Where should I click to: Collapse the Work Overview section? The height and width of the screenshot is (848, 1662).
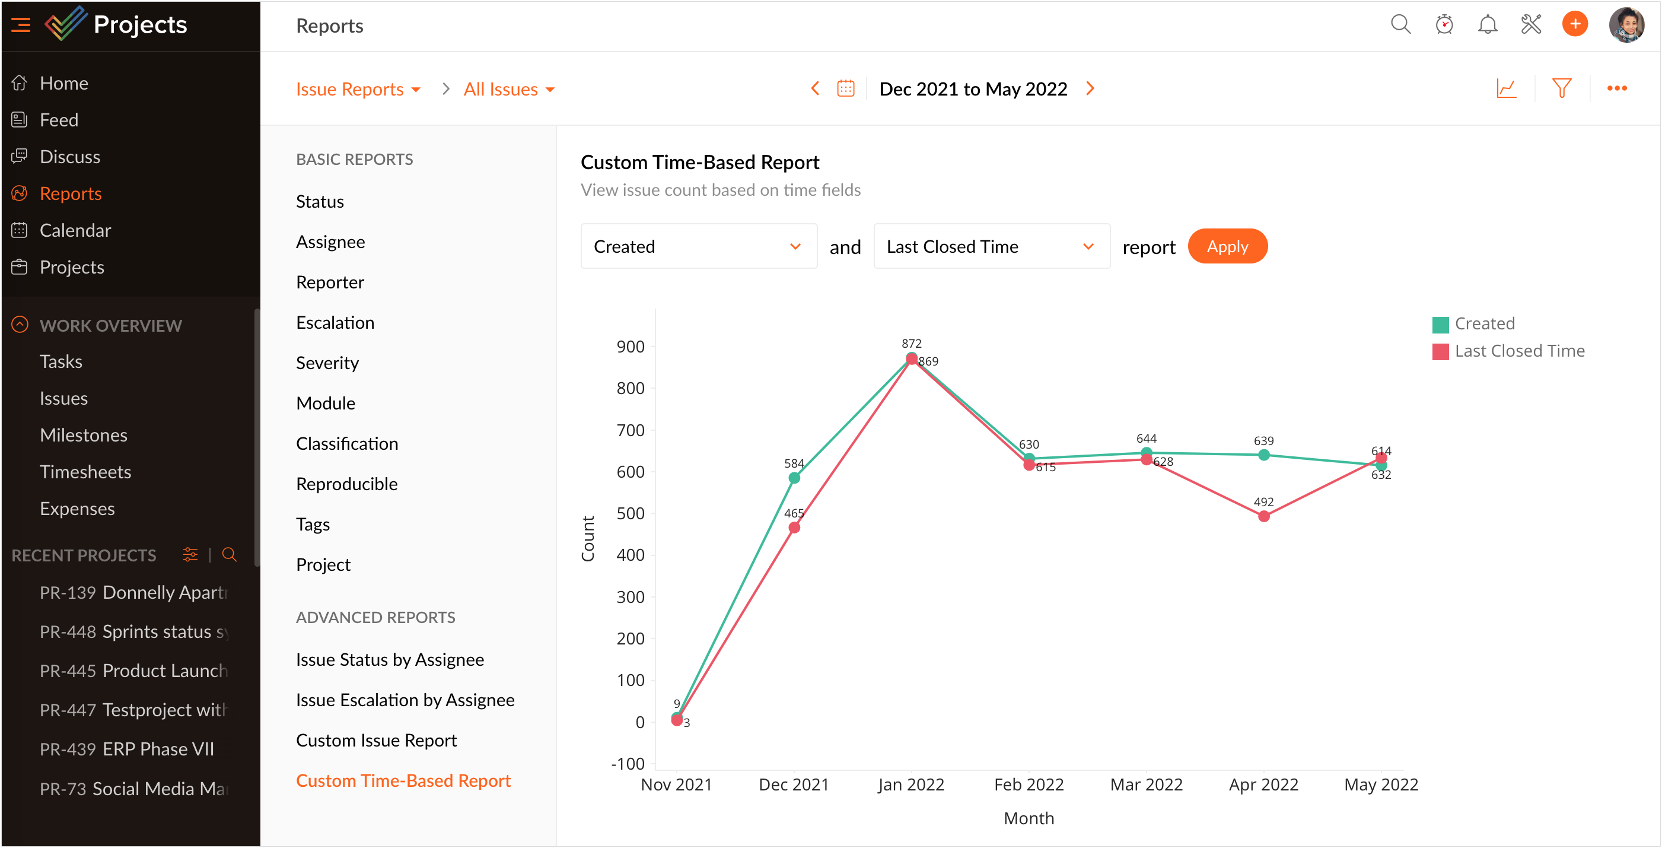click(x=20, y=325)
